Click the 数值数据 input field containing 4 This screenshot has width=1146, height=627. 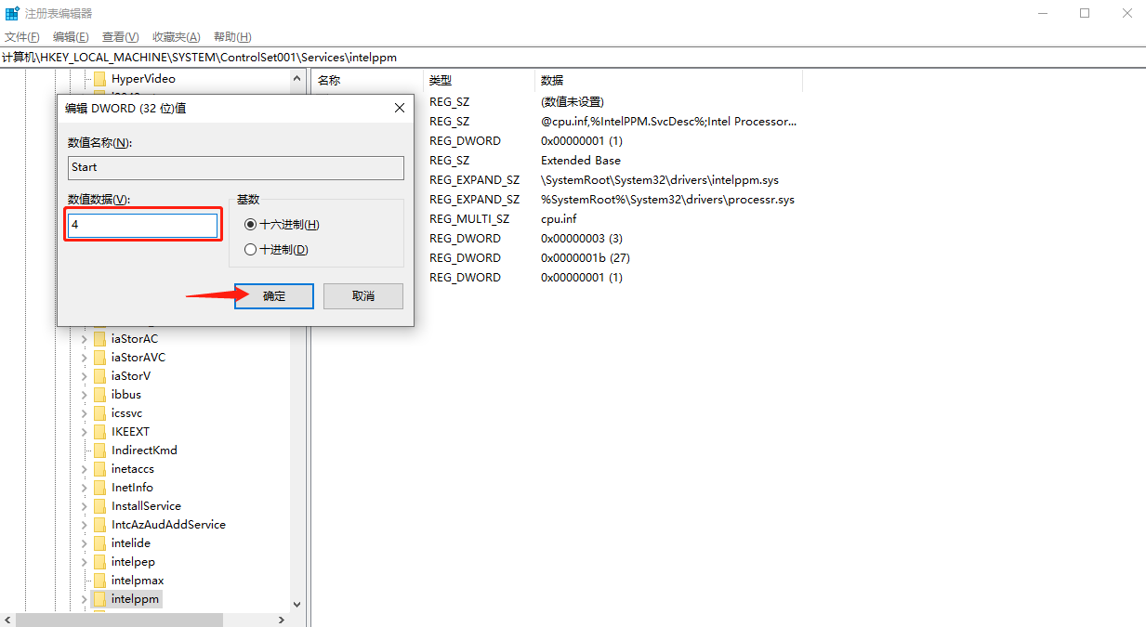tap(143, 226)
